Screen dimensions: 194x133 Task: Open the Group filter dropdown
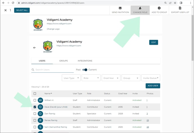(x=131, y=78)
